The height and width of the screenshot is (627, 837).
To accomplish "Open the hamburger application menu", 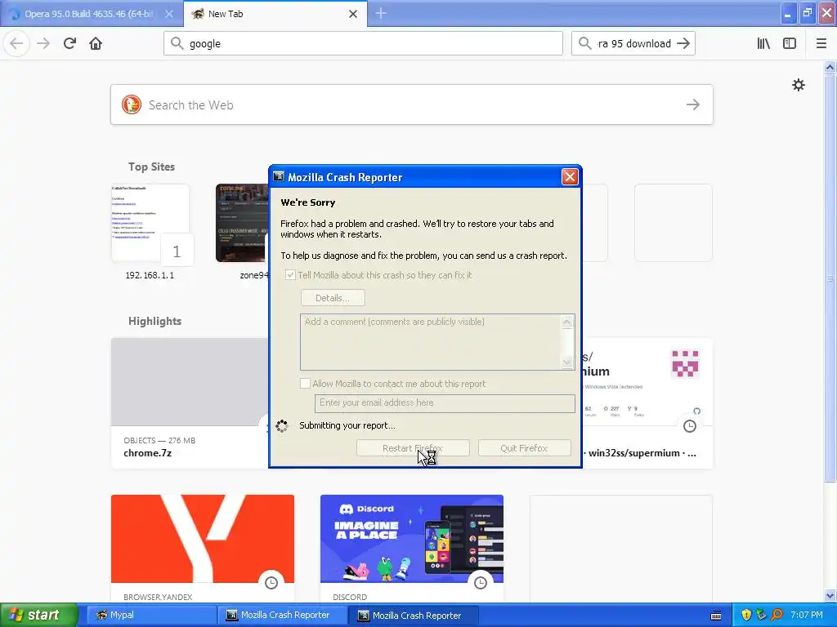I will tap(821, 43).
